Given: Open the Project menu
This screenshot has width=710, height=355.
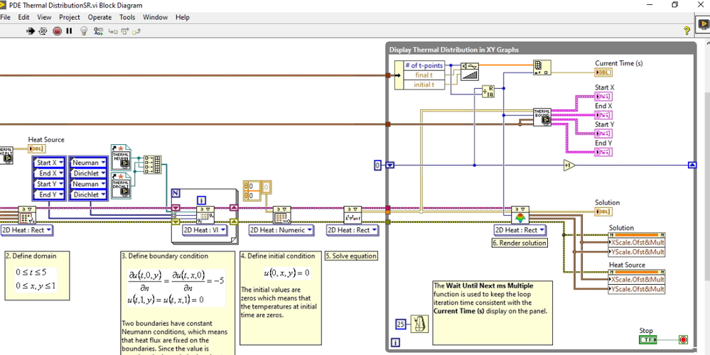Looking at the screenshot, I should point(70,17).
